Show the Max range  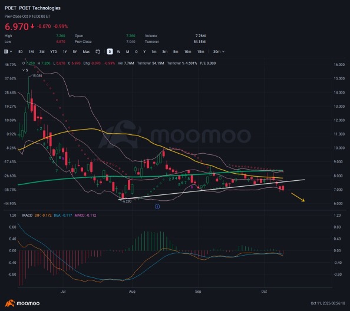click(x=86, y=51)
